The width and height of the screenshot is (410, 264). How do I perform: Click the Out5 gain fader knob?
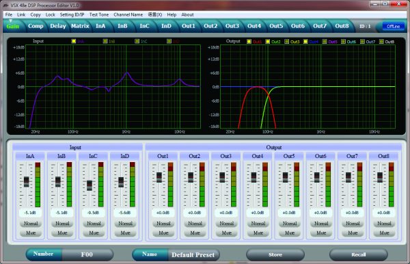coord(285,177)
